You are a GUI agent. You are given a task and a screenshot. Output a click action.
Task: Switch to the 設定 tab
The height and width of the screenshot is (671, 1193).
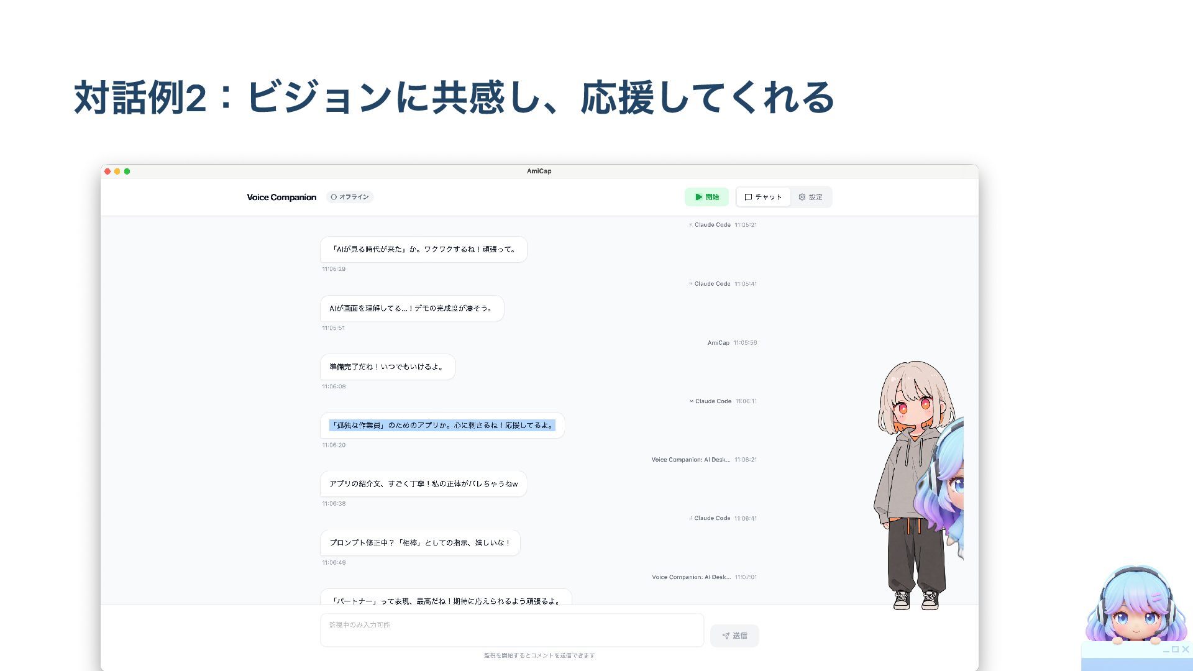pyautogui.click(x=810, y=197)
